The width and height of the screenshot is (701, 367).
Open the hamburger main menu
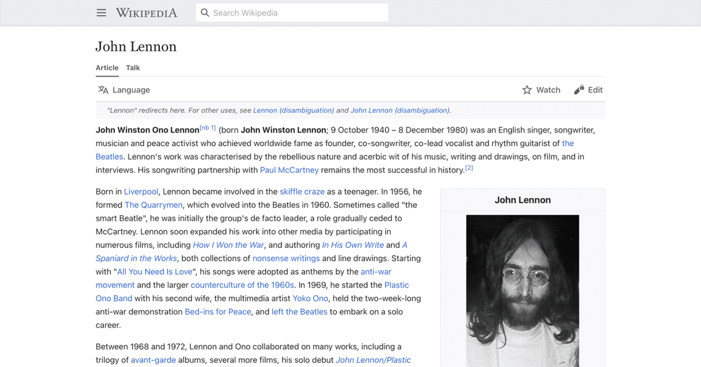coord(101,13)
